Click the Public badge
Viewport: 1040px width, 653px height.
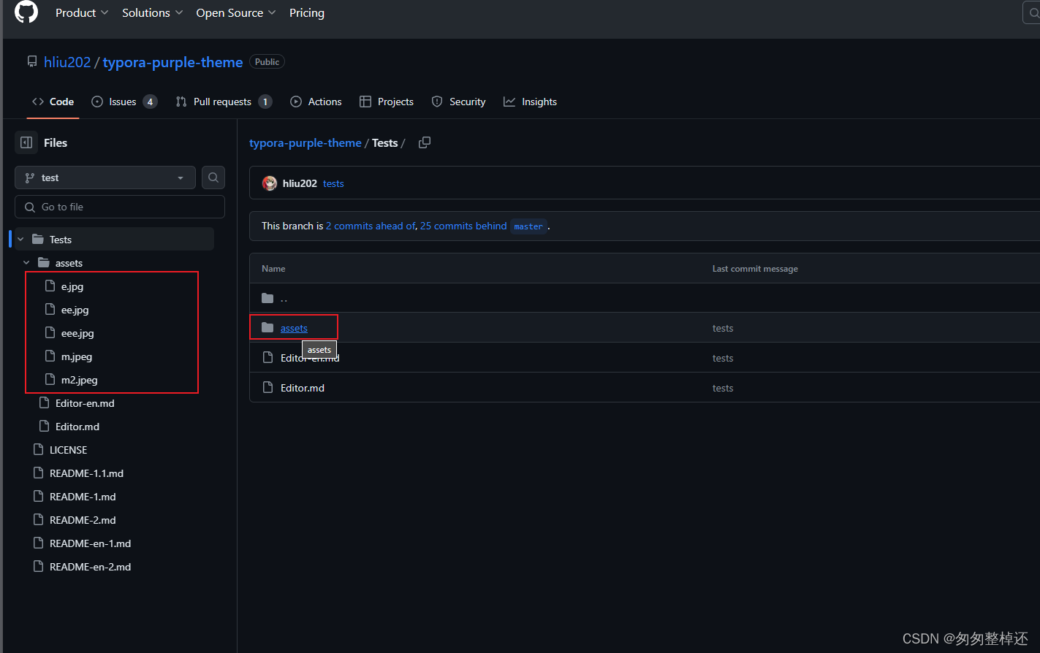267,62
